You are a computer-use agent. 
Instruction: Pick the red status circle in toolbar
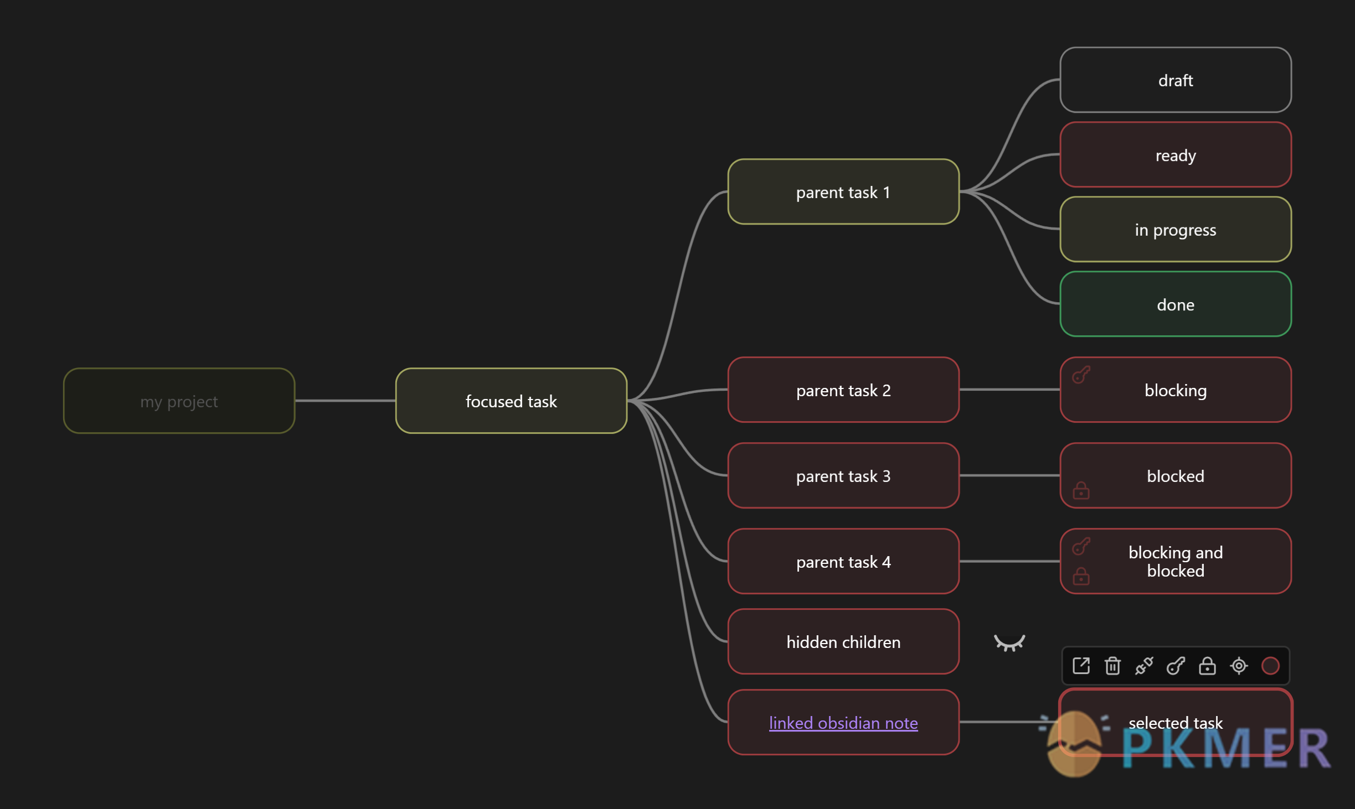click(1270, 666)
